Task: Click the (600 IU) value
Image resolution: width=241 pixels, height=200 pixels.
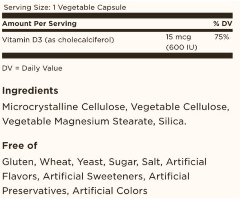Action: [x=181, y=47]
